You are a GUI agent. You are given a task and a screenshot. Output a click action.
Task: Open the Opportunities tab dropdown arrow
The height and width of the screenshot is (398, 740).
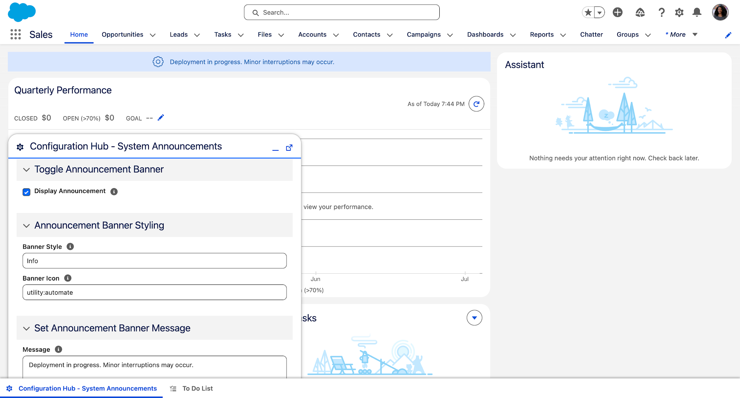click(153, 35)
